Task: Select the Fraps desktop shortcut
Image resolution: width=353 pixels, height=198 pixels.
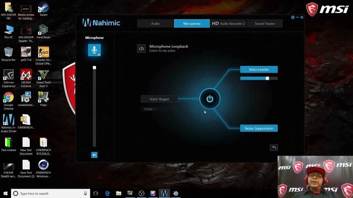Action: click(43, 99)
